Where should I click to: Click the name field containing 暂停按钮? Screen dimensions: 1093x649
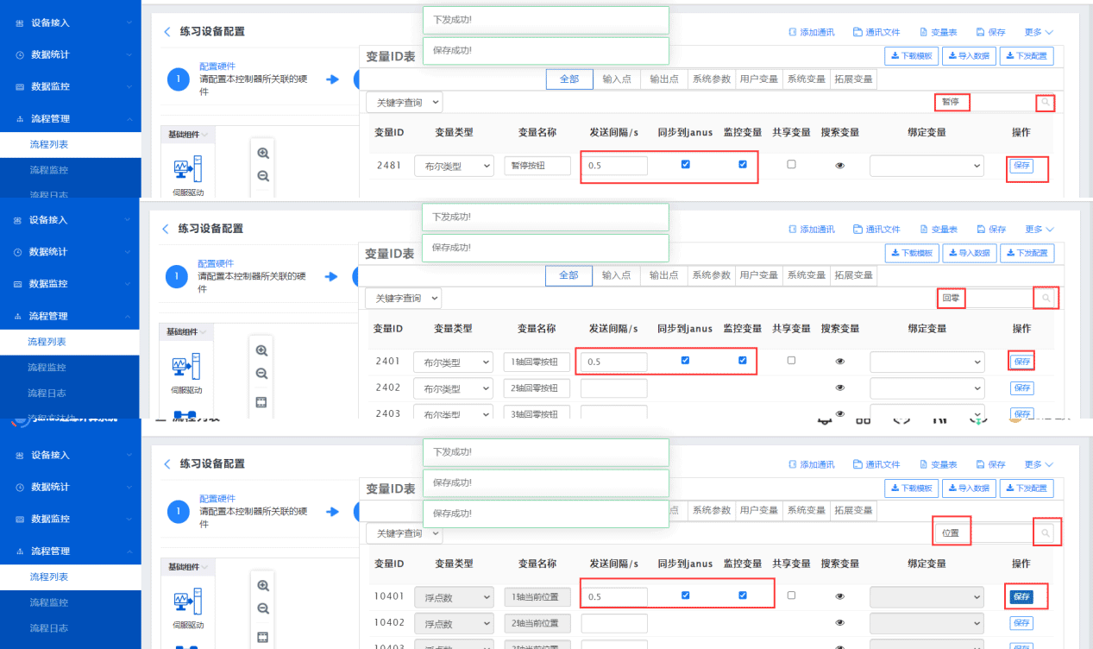[x=537, y=166]
